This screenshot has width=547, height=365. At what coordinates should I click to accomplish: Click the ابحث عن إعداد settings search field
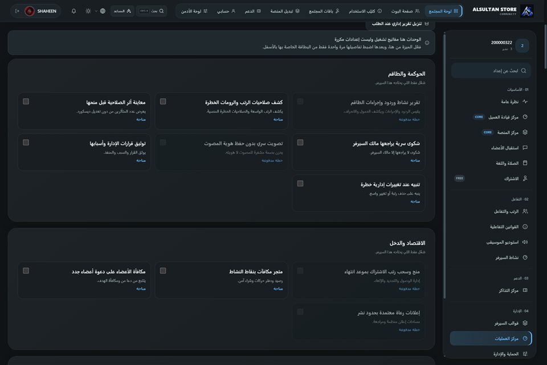(491, 71)
